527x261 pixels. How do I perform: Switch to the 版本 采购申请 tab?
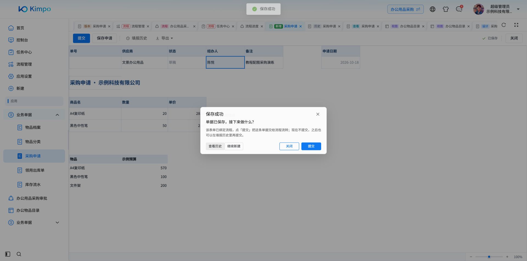pyautogui.click(x=94, y=26)
